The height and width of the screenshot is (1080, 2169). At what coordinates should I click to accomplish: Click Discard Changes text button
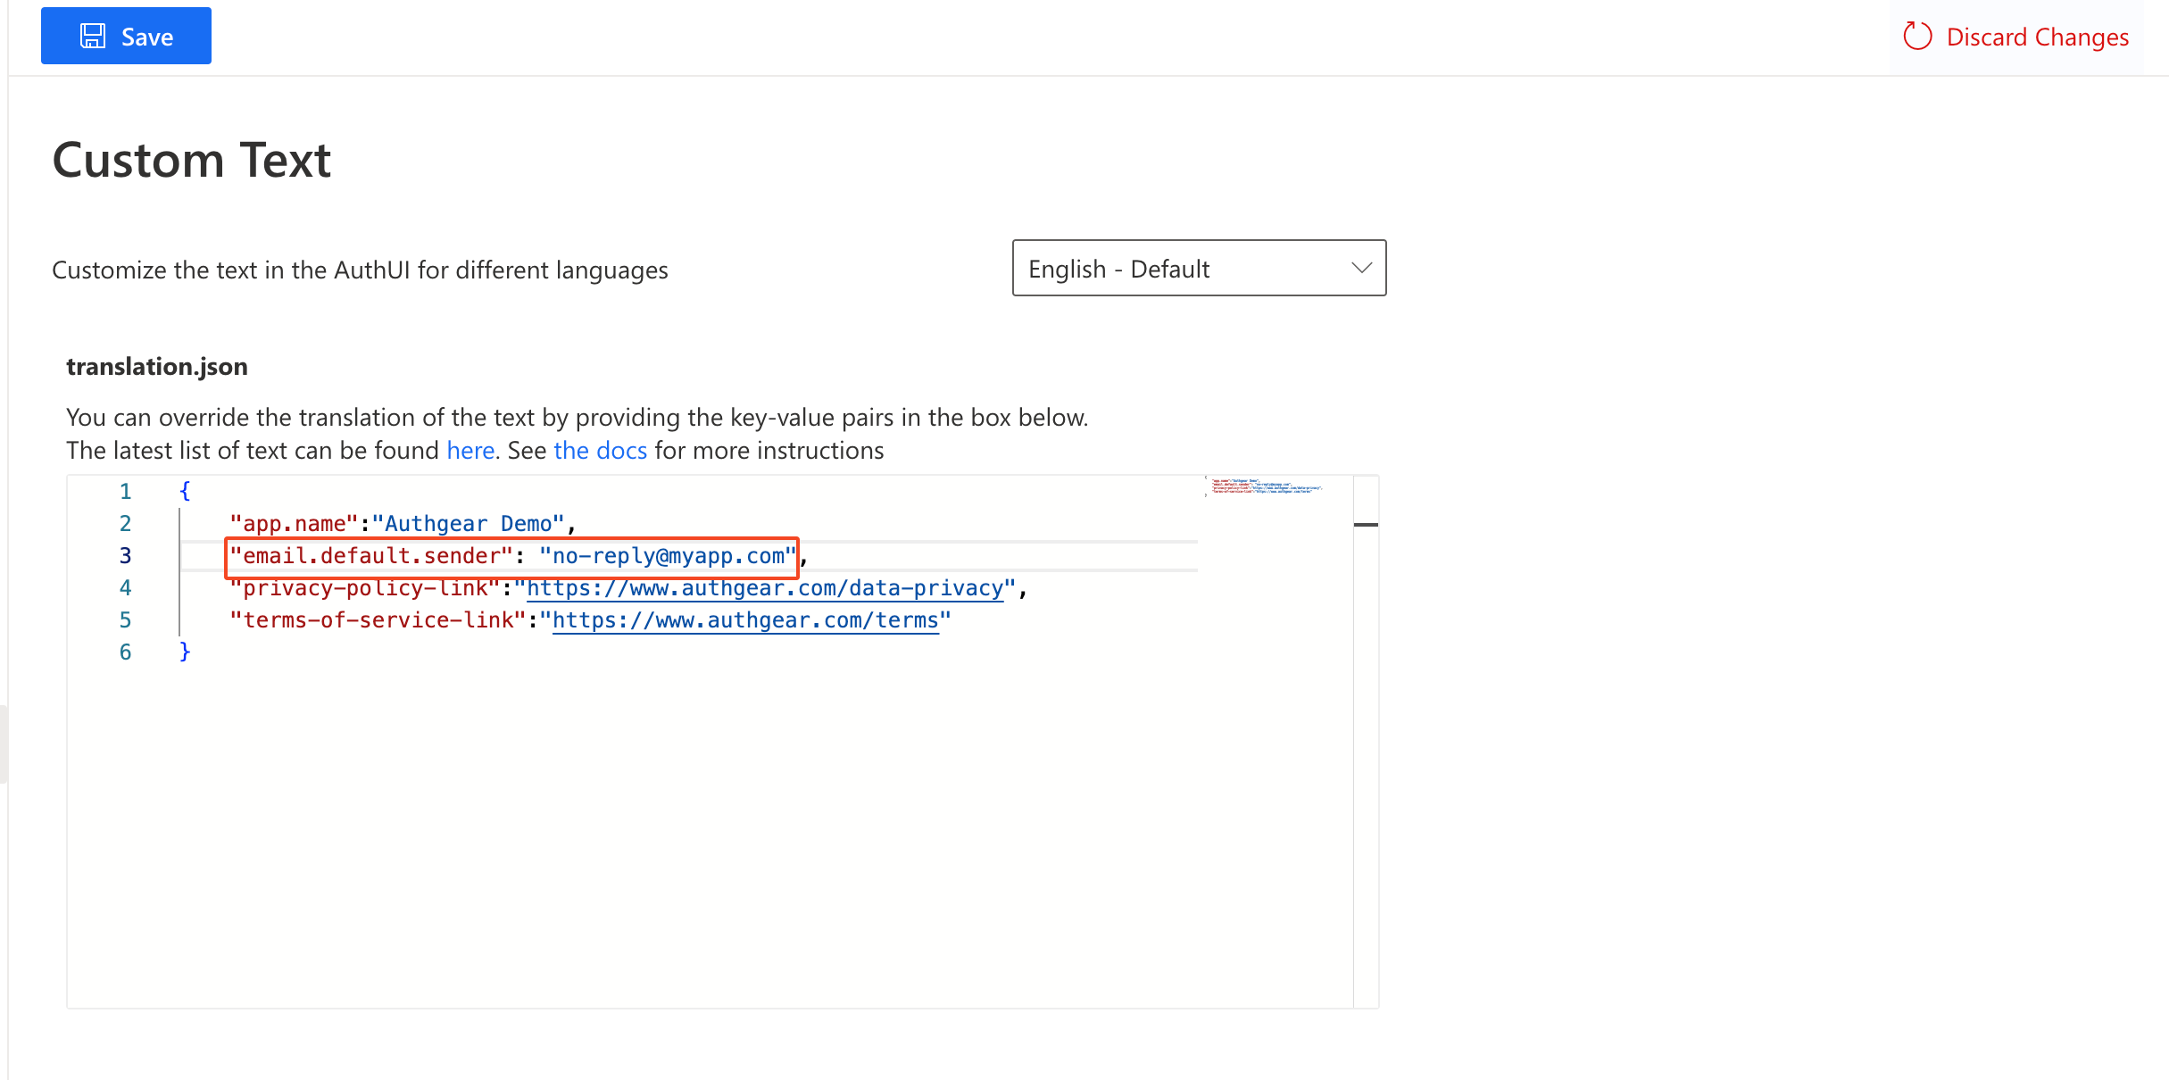pos(2037,37)
